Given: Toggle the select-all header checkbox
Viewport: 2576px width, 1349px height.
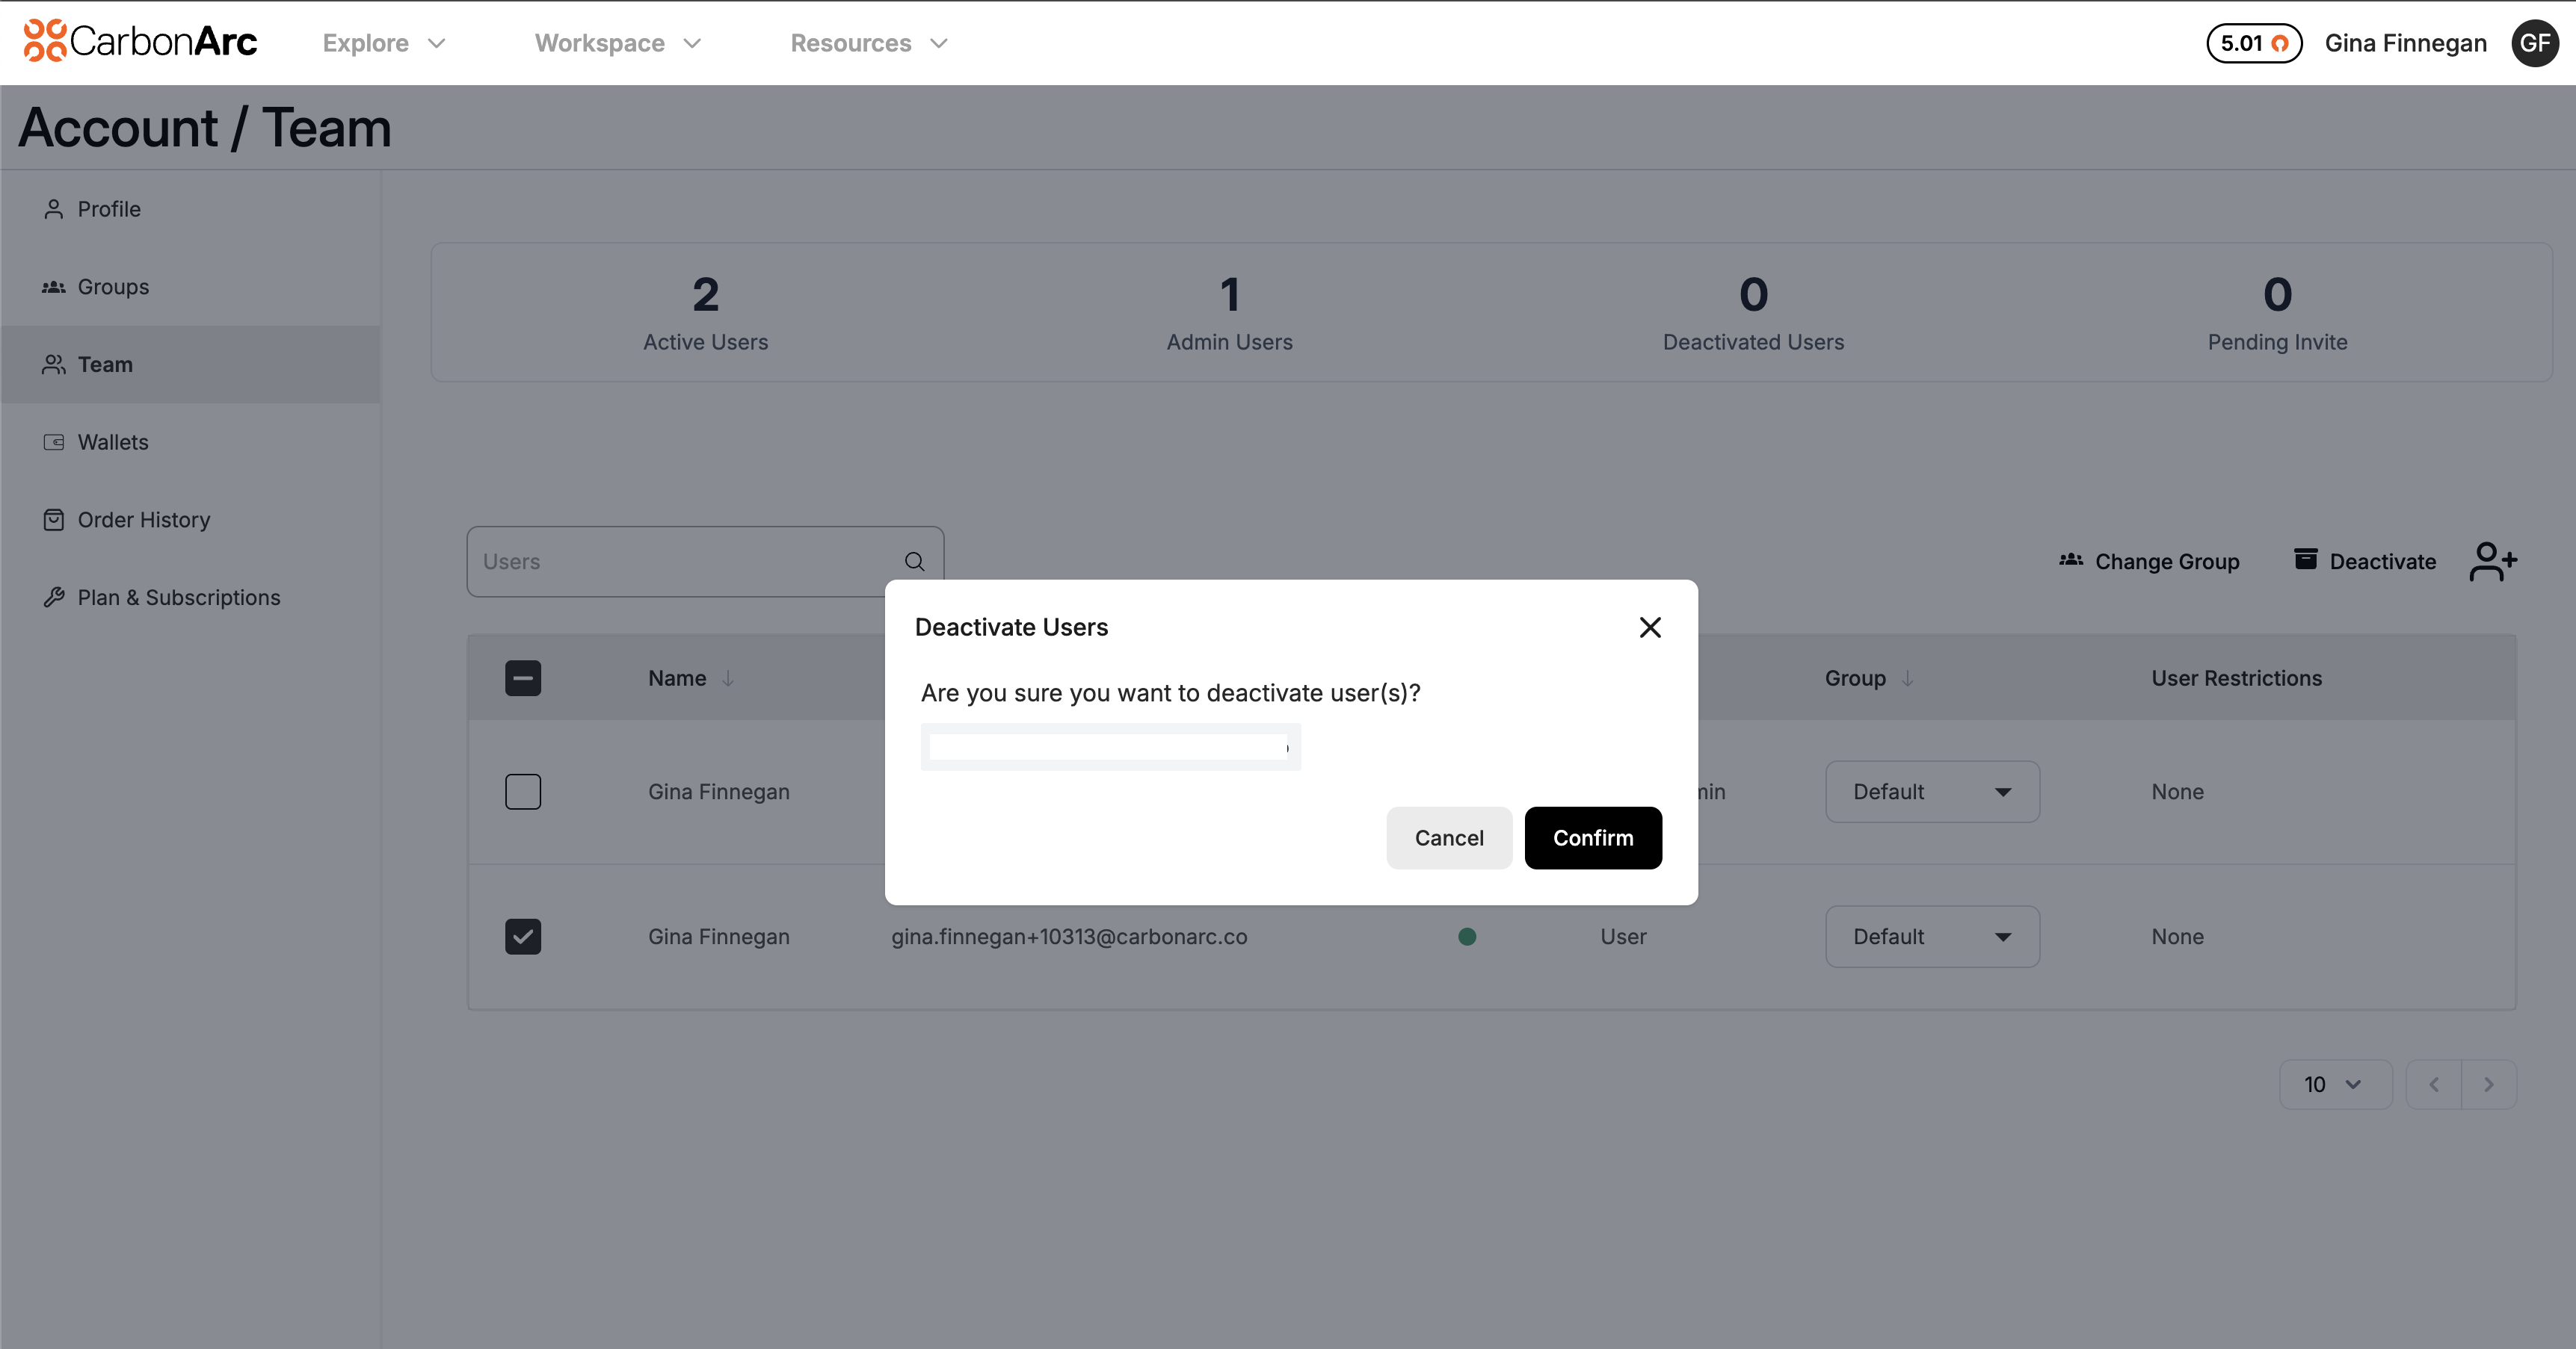Looking at the screenshot, I should [x=523, y=678].
